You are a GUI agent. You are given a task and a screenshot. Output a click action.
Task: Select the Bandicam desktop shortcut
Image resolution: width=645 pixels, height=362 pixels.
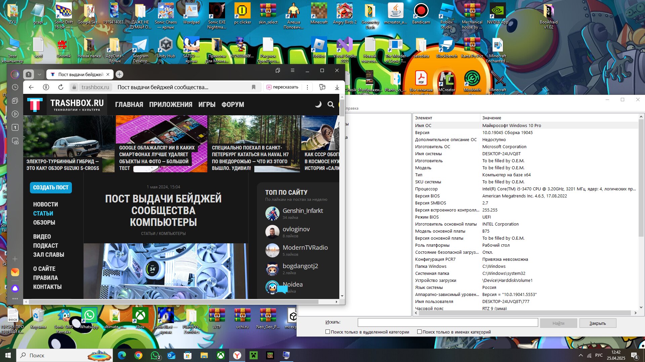tap(421, 14)
